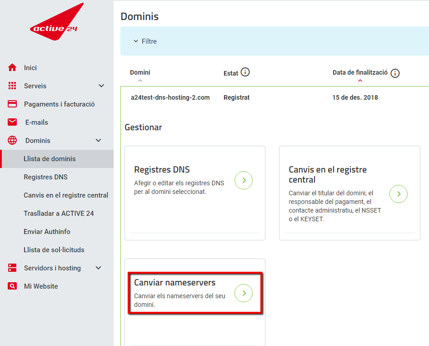Click the Inici home icon
Image resolution: width=429 pixels, height=346 pixels.
pos(12,67)
